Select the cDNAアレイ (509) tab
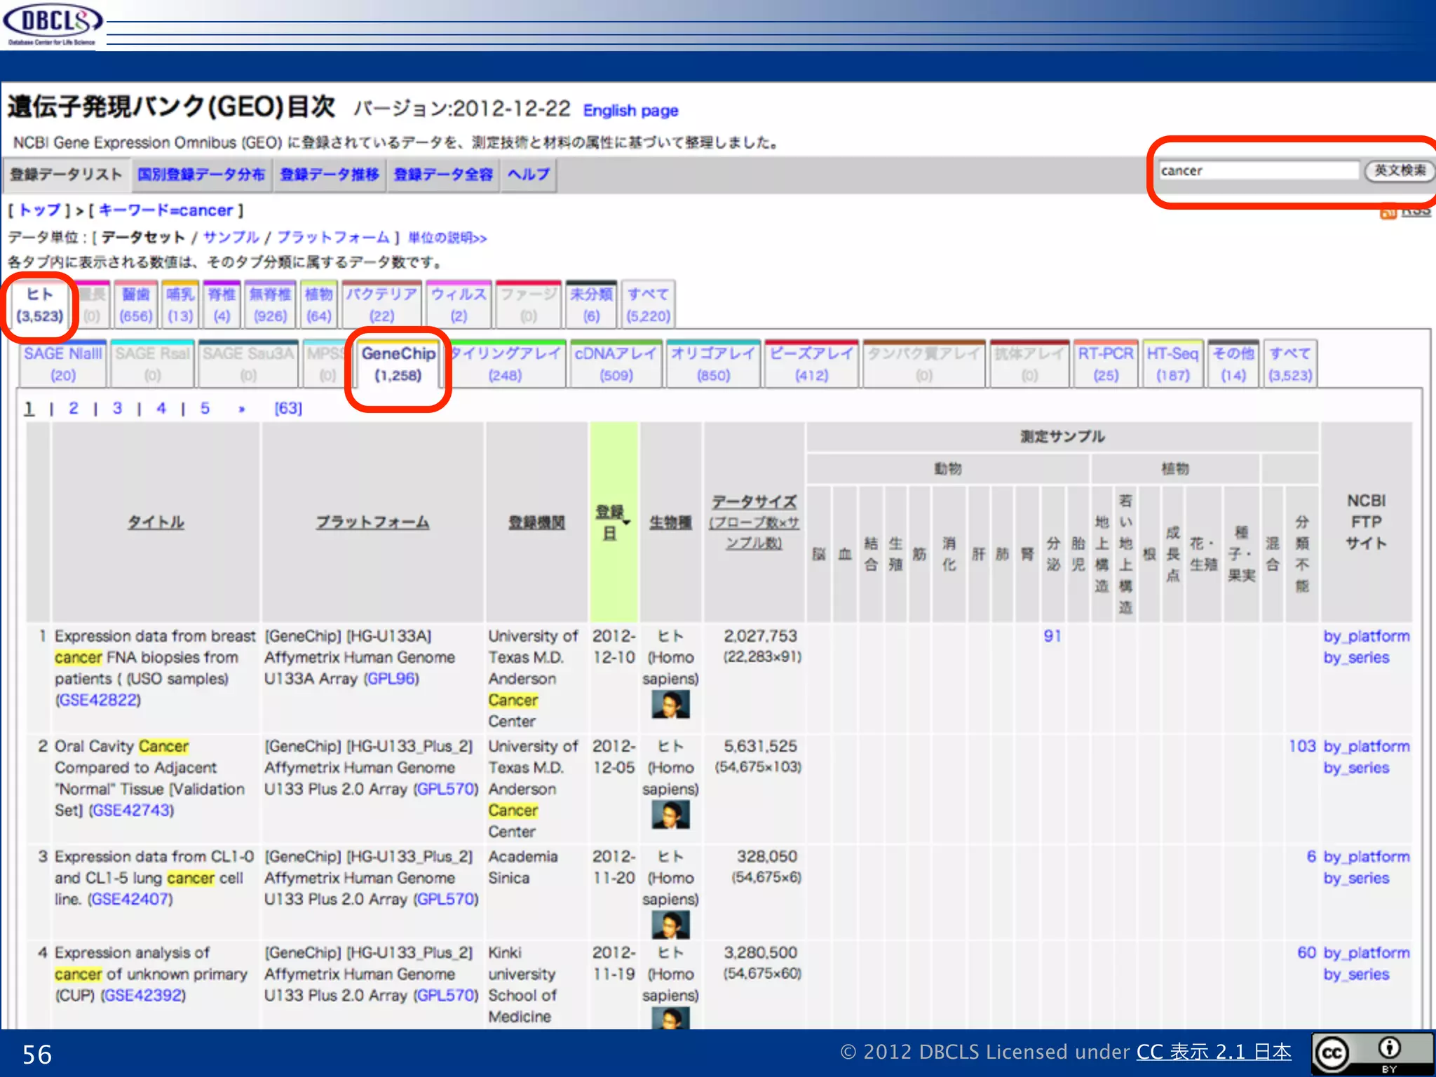 tap(616, 364)
